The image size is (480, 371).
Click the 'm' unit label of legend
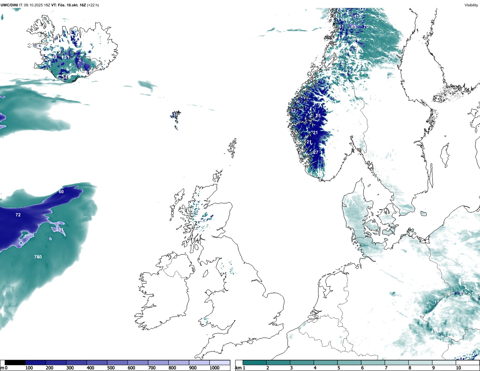click(2, 368)
